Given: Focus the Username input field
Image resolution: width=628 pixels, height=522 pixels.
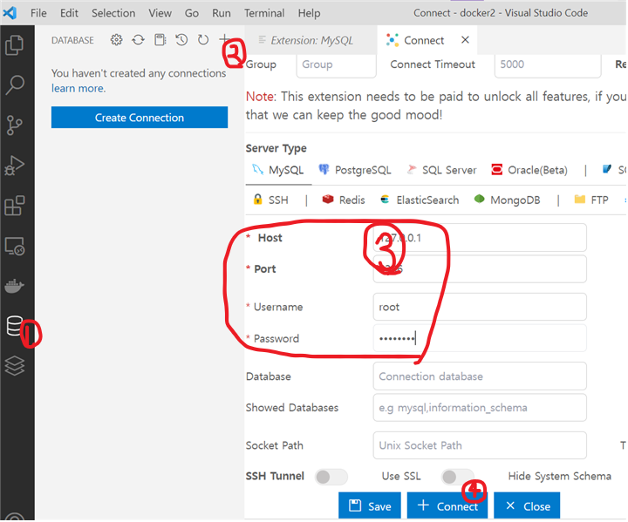Looking at the screenshot, I should pyautogui.click(x=480, y=307).
